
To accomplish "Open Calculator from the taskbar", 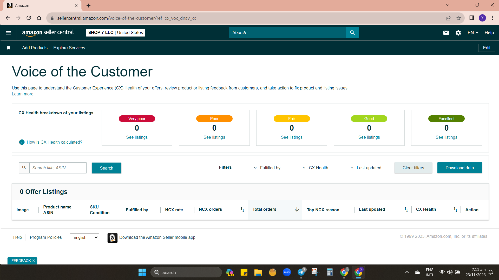I will 330,272.
